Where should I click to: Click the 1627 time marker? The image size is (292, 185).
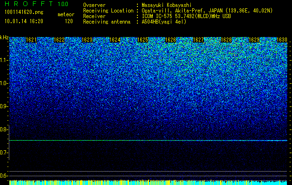coord(198,40)
